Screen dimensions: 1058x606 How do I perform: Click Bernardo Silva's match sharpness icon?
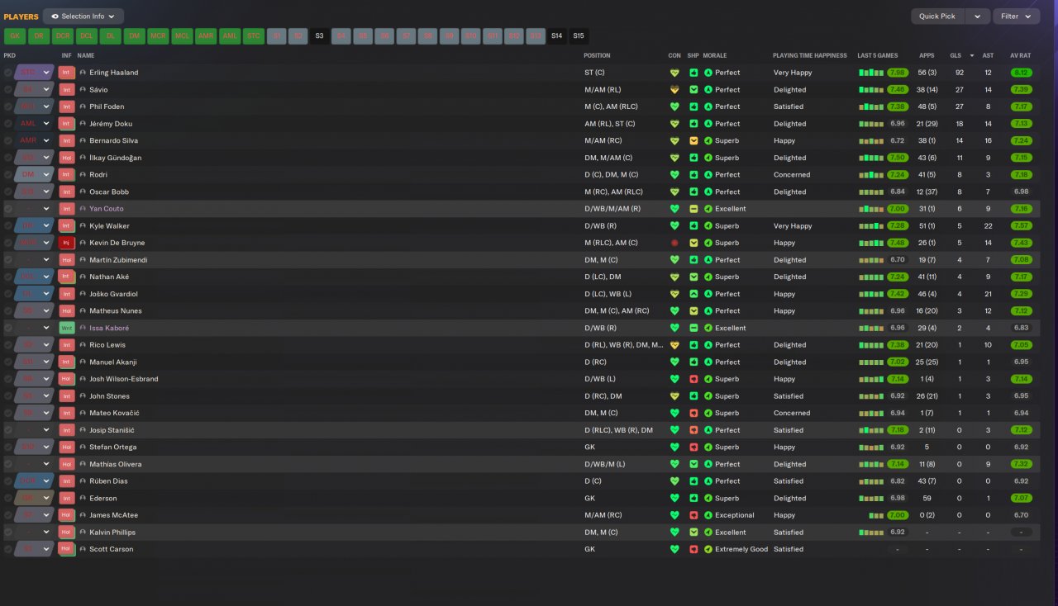[693, 140]
